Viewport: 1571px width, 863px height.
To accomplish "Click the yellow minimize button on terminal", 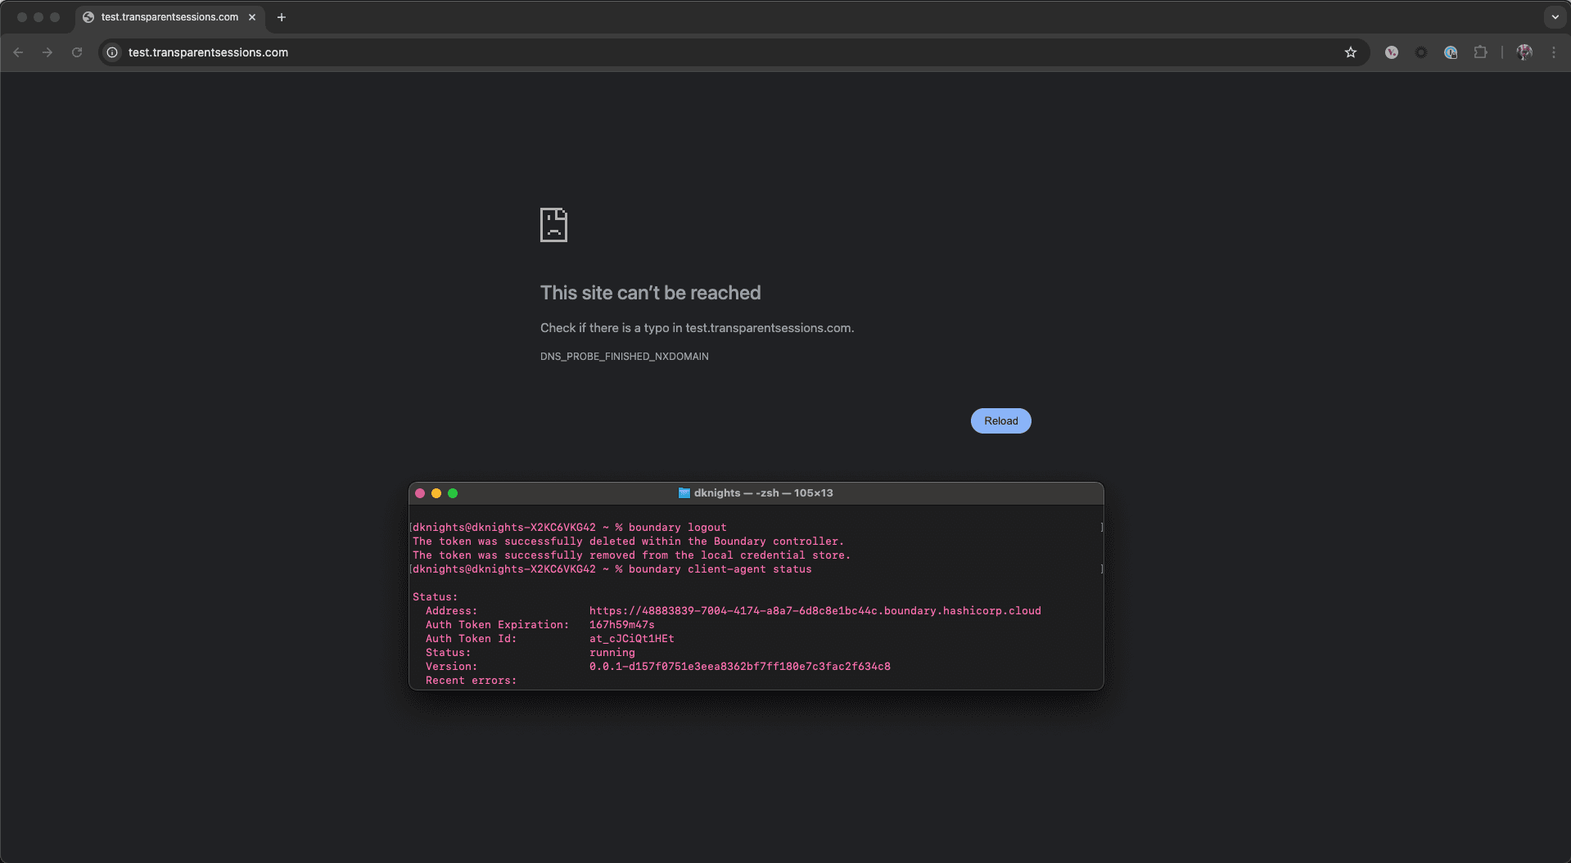I will [x=436, y=493].
